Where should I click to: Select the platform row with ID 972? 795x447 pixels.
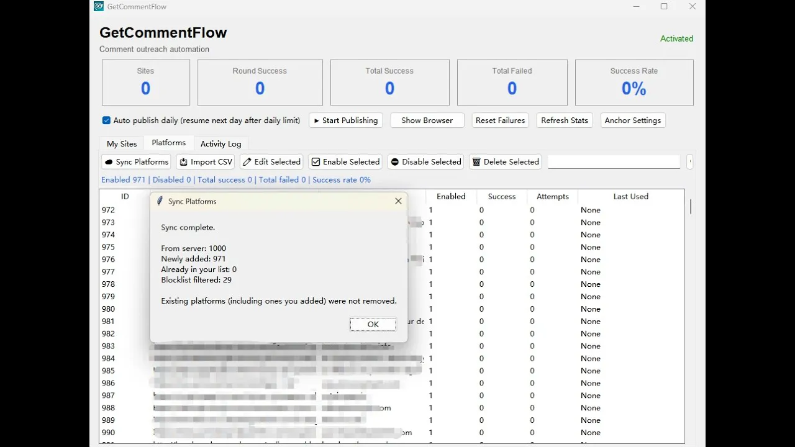[x=391, y=210]
